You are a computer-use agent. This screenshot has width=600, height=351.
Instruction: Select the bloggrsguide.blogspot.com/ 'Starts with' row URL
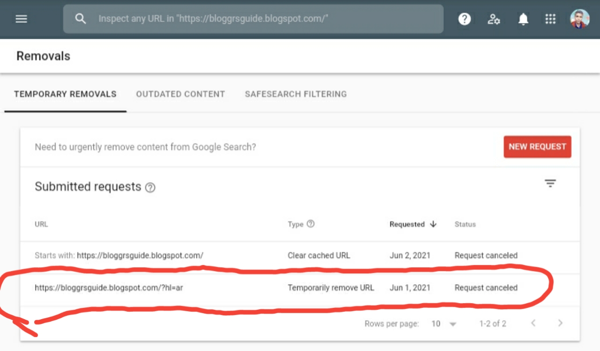click(119, 256)
